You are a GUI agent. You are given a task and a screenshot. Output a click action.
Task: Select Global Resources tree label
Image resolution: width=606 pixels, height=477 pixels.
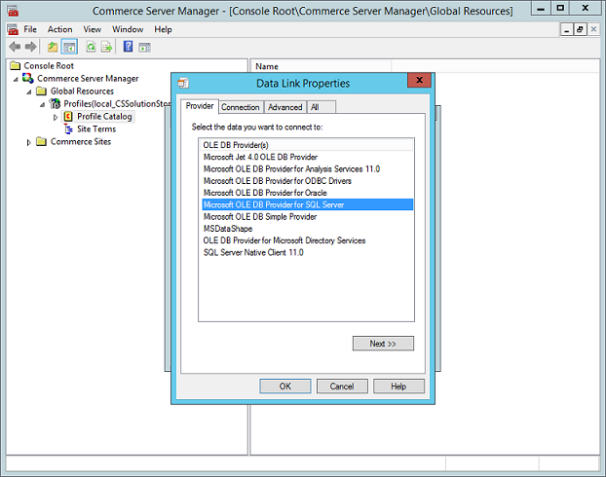tap(82, 92)
